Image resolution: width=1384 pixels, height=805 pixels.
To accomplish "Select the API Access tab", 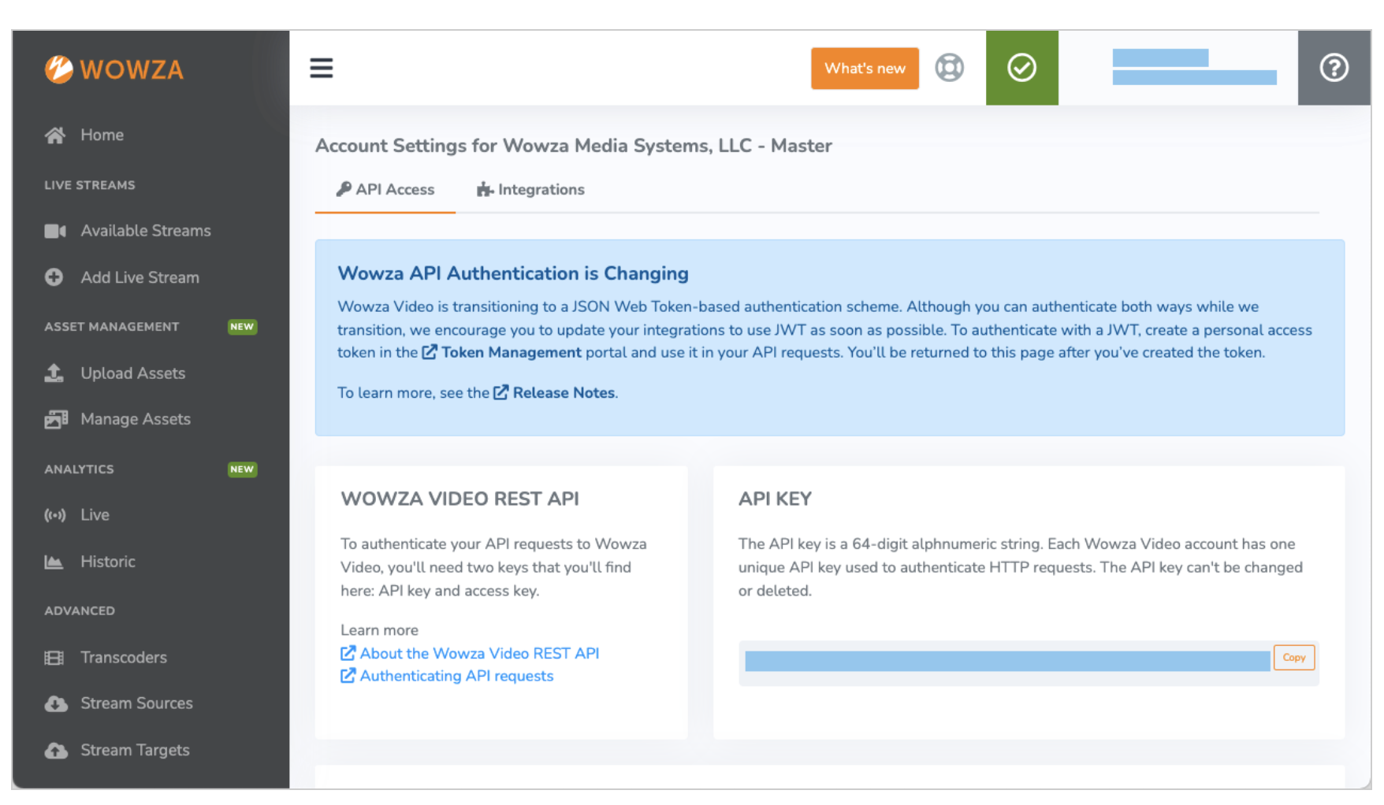I will coord(385,189).
